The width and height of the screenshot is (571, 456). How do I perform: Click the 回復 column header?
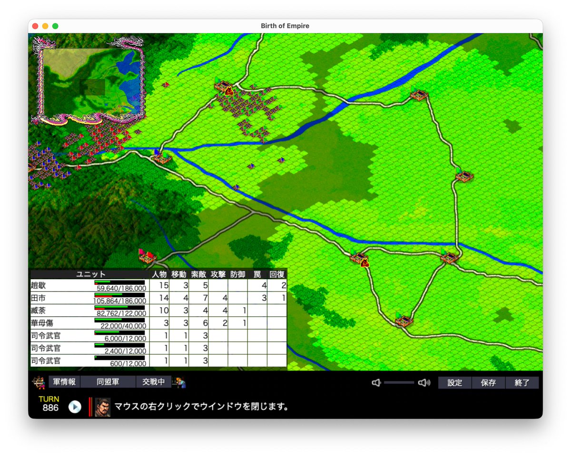coord(277,274)
